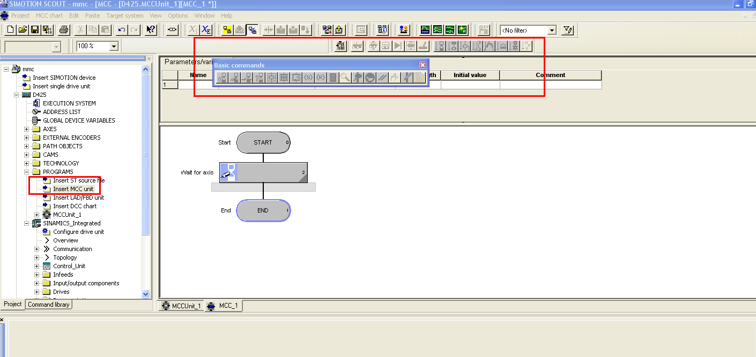Open the accessible nodes network icon
The image size is (756, 357).
coord(327,30)
